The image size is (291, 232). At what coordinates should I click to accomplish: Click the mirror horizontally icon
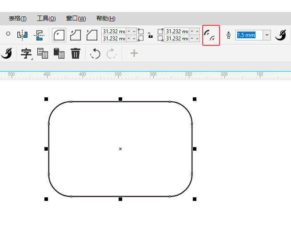[23, 35]
